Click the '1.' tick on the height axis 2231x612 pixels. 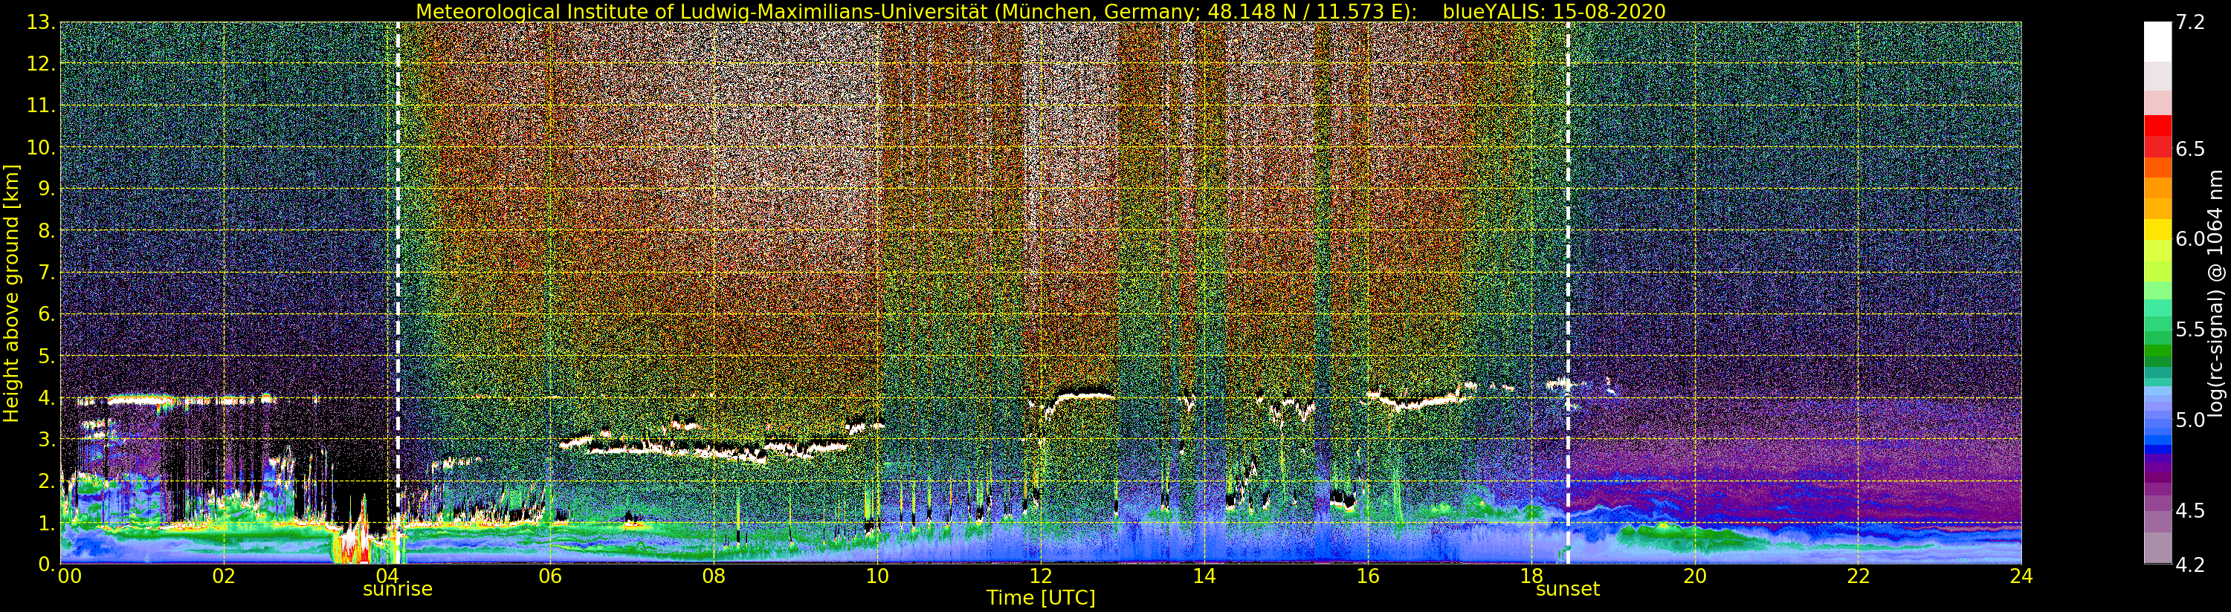point(47,523)
